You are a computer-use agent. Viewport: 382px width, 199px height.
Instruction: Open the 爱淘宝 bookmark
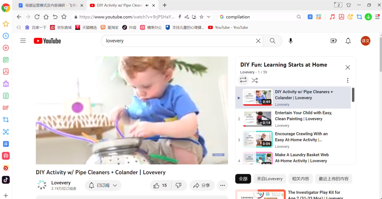[x=109, y=28]
